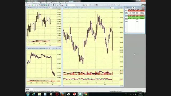Open the Окна menu

[66, 3]
